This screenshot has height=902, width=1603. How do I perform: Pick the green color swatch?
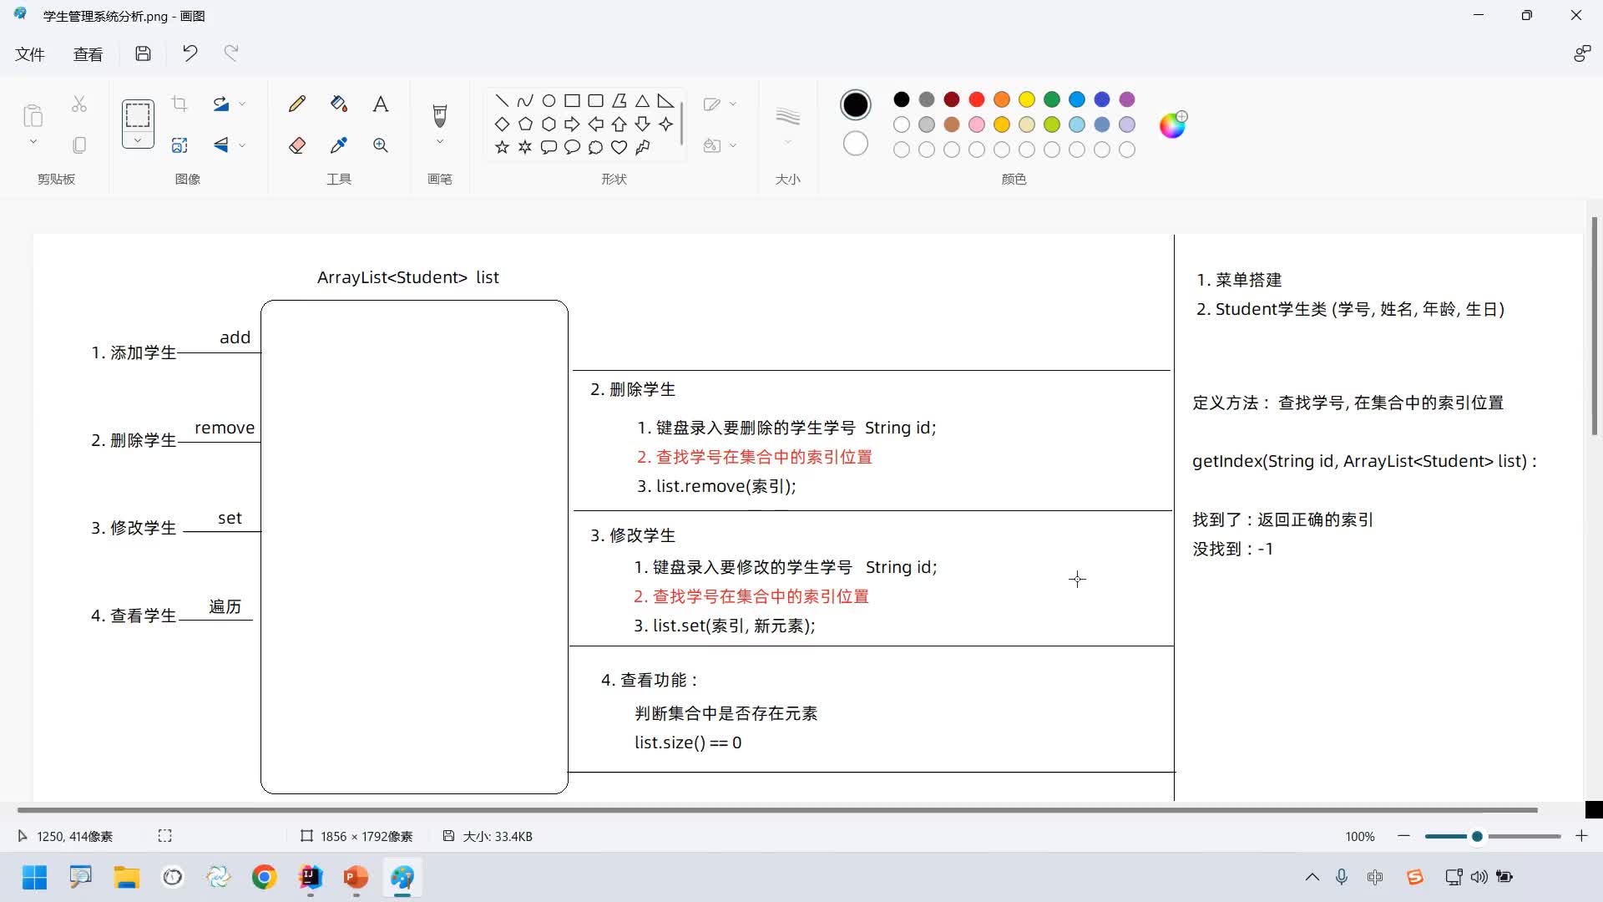point(1052,99)
